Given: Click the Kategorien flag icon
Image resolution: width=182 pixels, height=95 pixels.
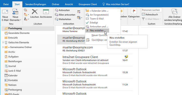Looking at the screenshot, I should coord(134,11).
